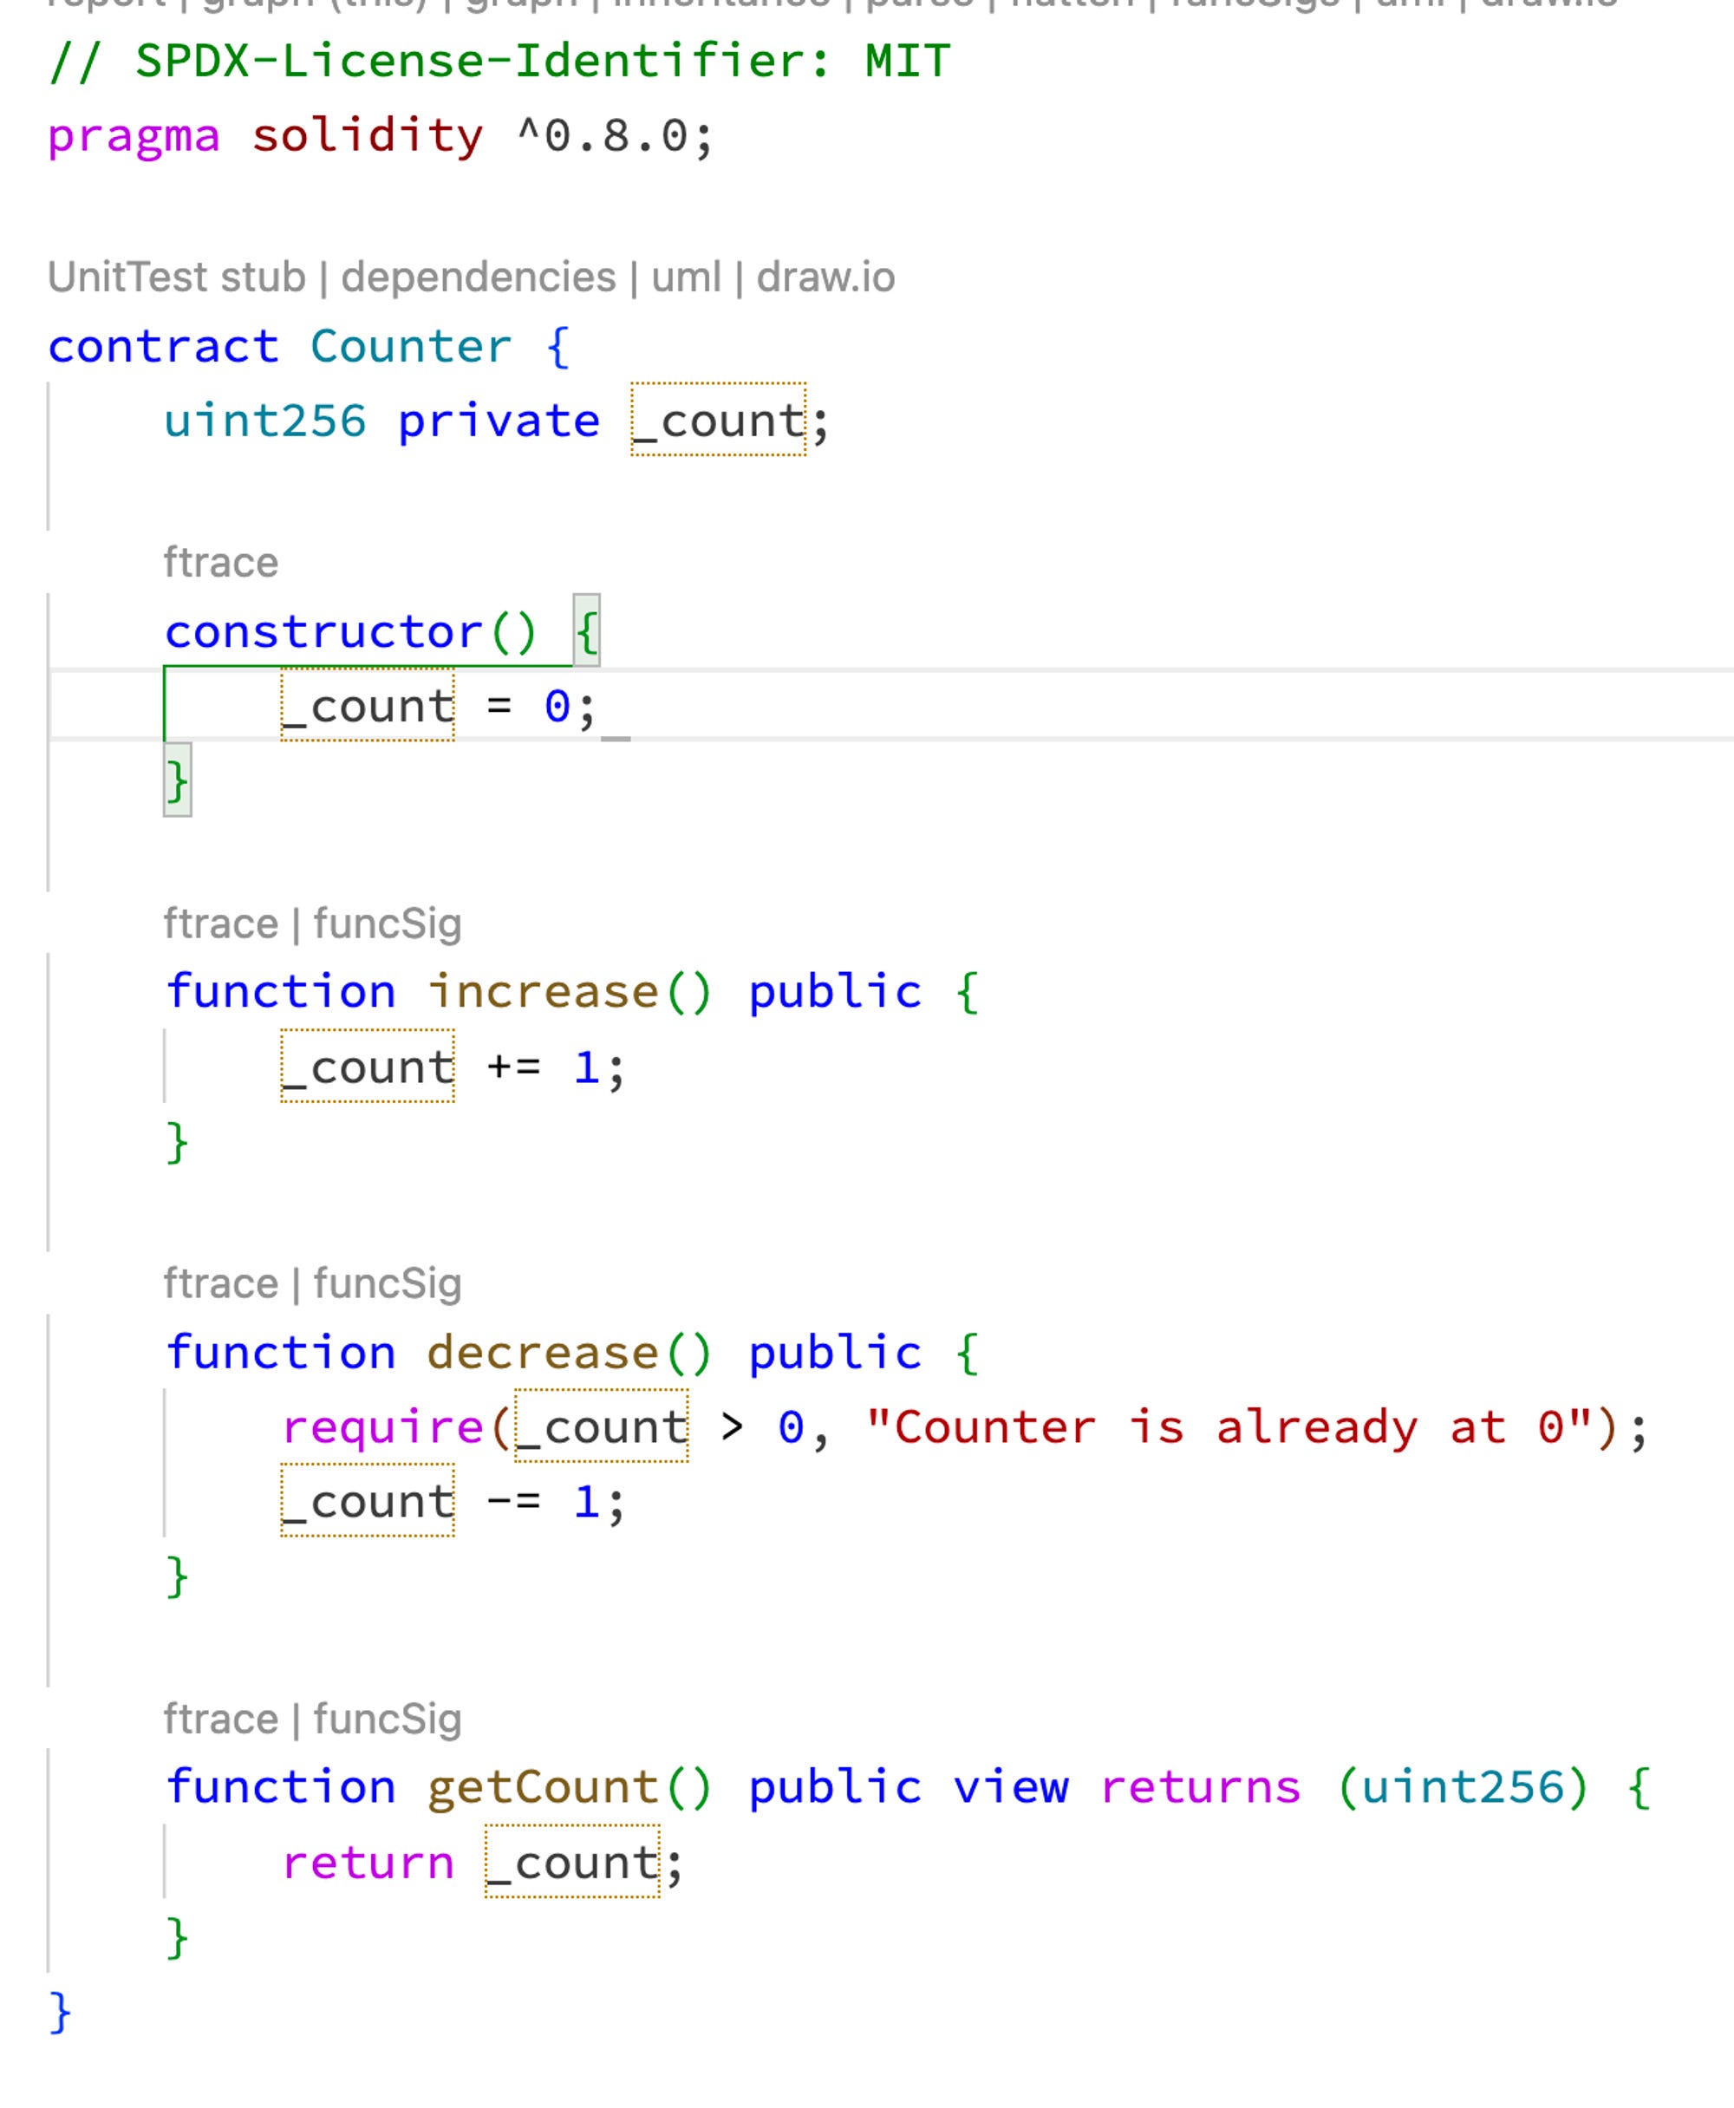1734x2108 pixels.
Task: Click ftrace above the getCount function
Action: (x=221, y=1720)
